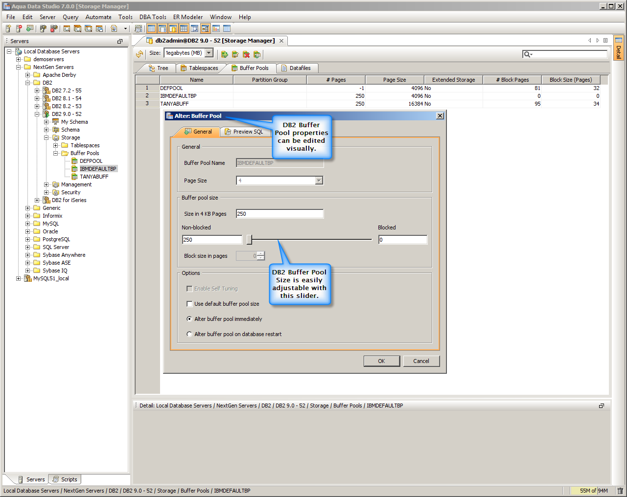The height and width of the screenshot is (497, 627).
Task: Select Alter buffer pool immediately
Action: [189, 319]
